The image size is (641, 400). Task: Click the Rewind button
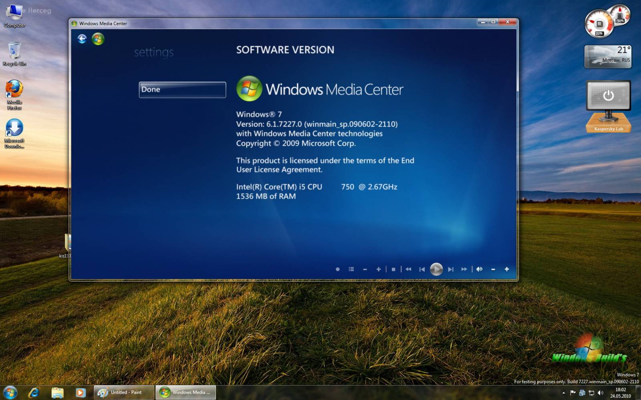coord(408,269)
